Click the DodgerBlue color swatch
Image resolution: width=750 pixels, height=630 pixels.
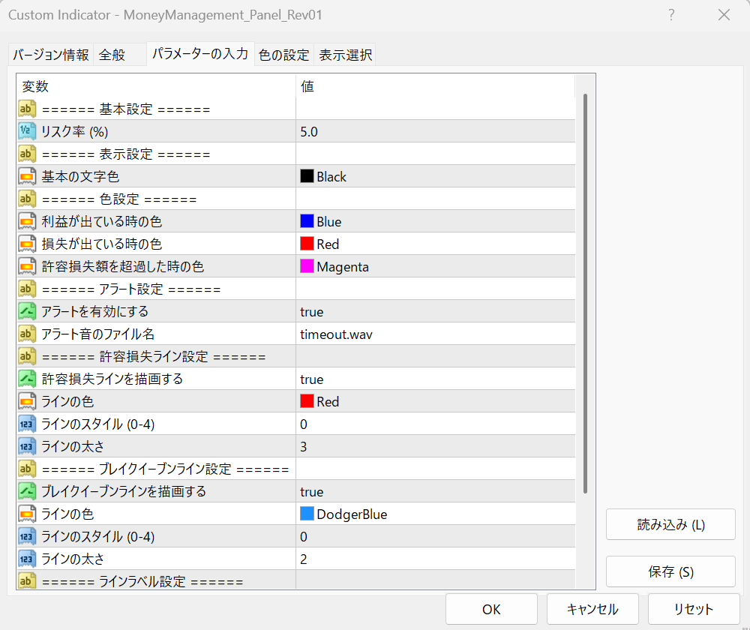[307, 514]
